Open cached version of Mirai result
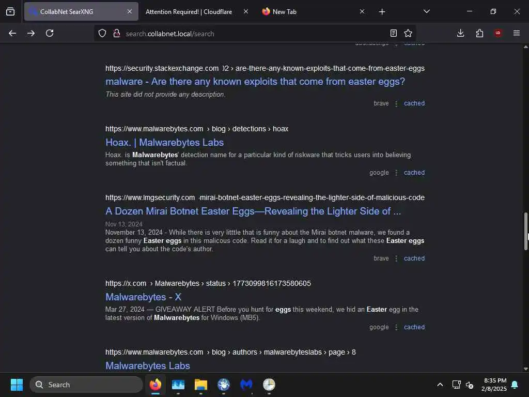 point(414,258)
